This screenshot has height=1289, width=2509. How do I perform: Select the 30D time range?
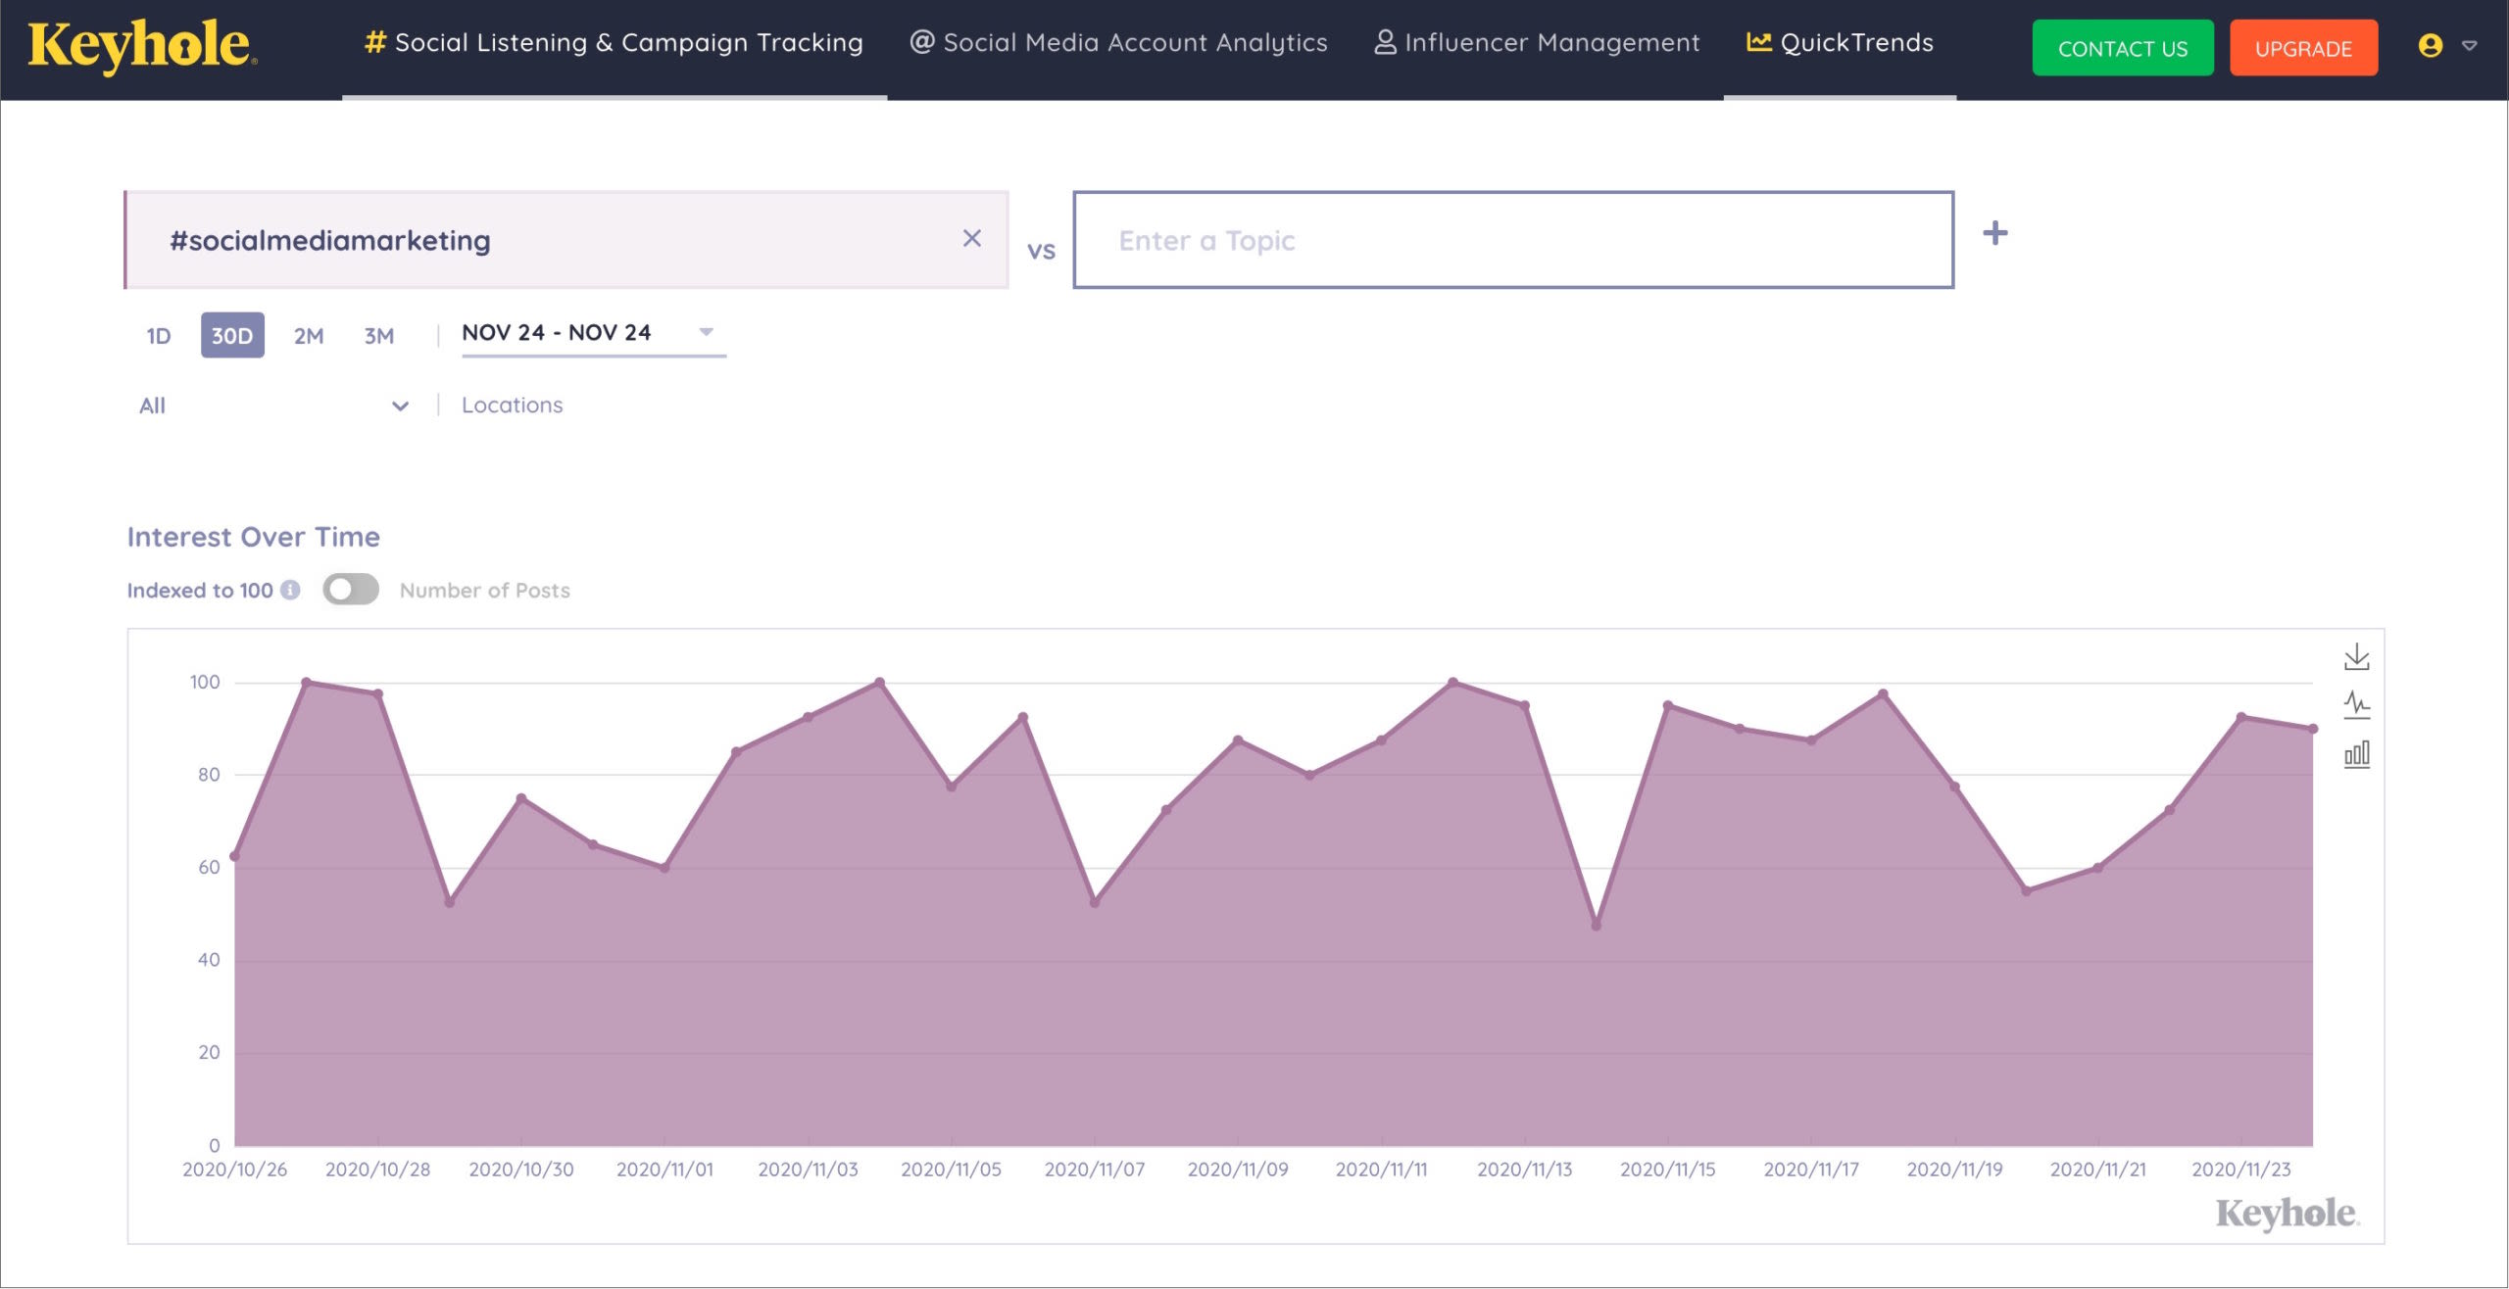click(x=232, y=336)
